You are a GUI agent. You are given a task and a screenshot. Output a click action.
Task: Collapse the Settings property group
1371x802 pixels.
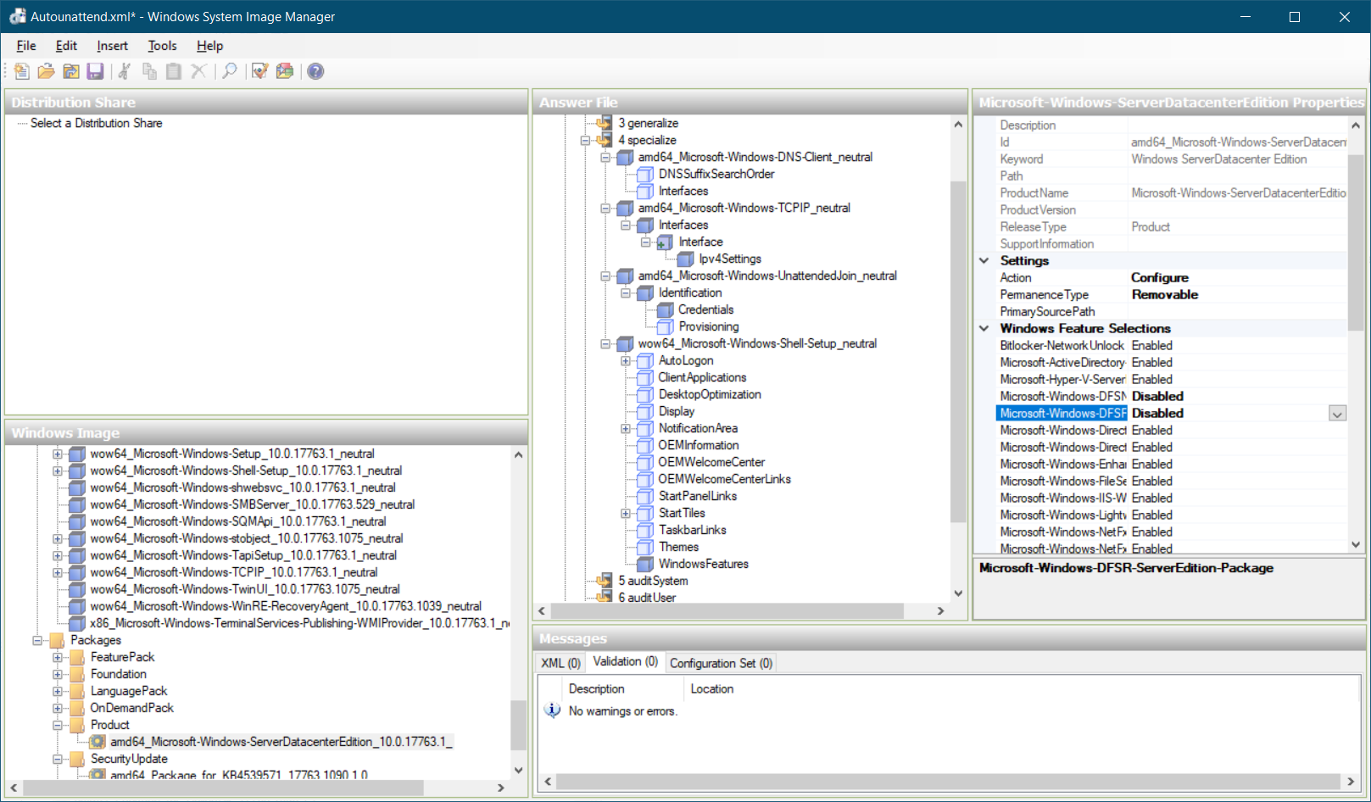tap(984, 261)
